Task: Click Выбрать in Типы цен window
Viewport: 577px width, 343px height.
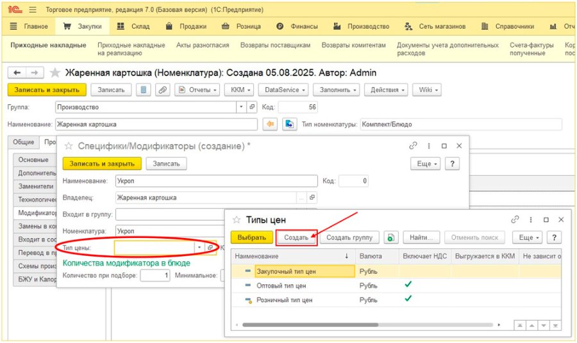Action: click(x=252, y=237)
